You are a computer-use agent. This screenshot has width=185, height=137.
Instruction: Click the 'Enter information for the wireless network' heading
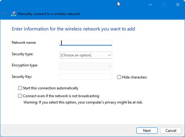point(73,29)
